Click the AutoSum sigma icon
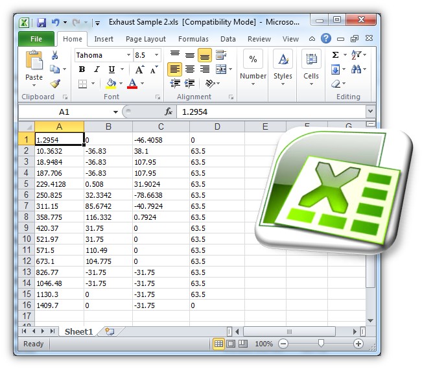The image size is (433, 369). [x=335, y=56]
